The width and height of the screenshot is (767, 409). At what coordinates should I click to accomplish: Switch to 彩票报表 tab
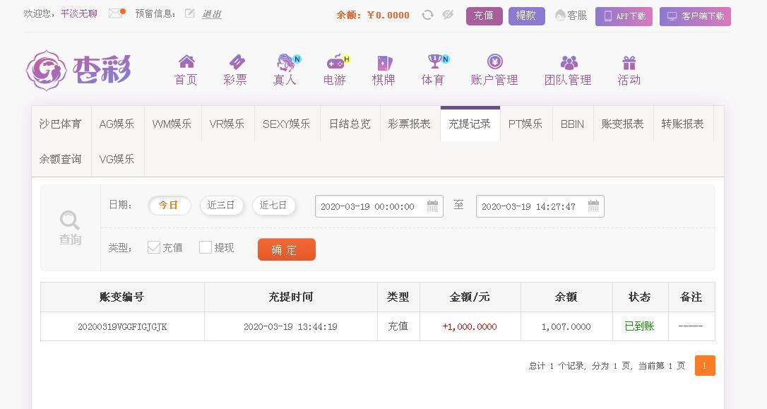[x=410, y=124]
